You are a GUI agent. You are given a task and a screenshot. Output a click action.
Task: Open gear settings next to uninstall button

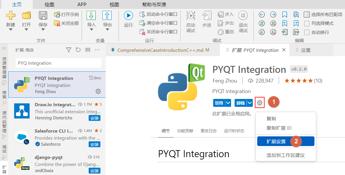coord(260,103)
